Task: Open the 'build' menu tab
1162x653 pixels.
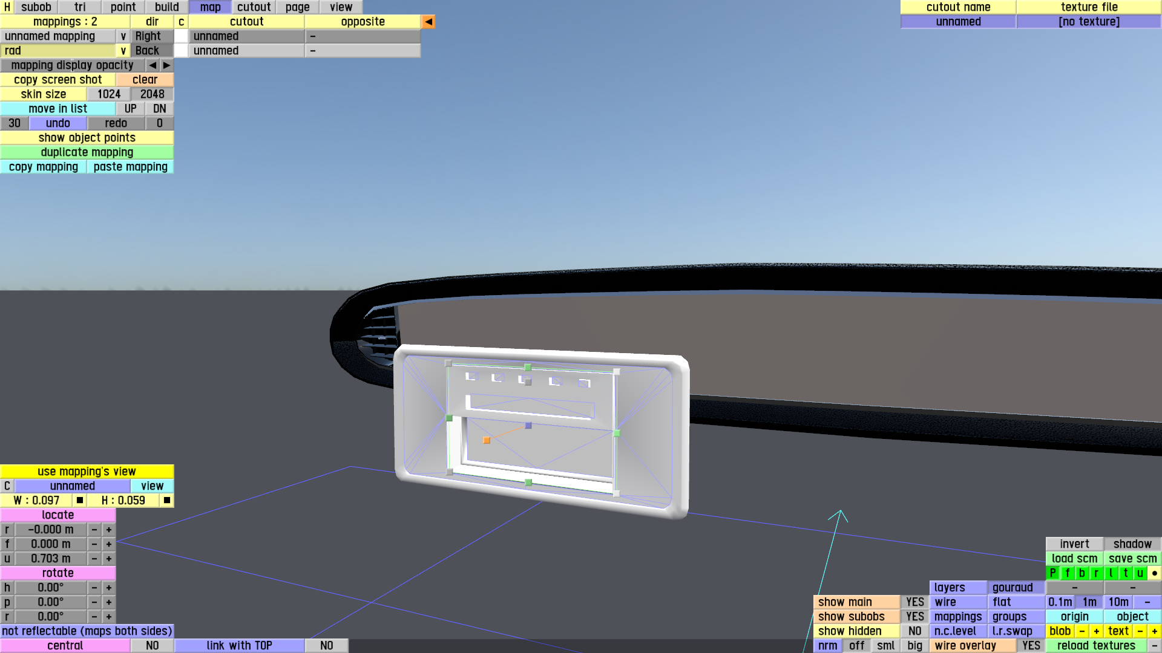Action: (166, 7)
